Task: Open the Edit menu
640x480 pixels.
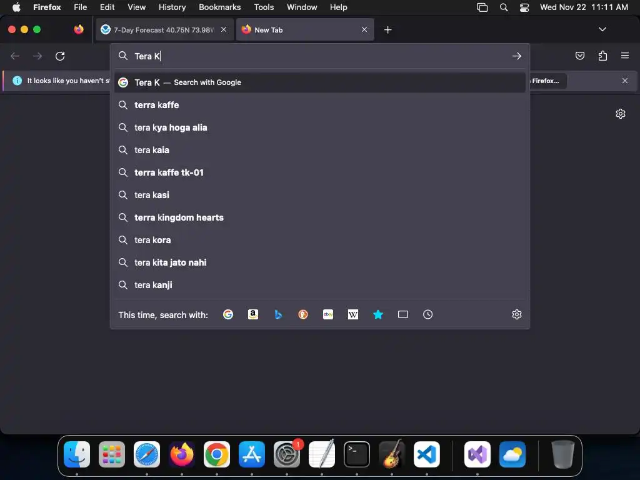Action: 107,7
